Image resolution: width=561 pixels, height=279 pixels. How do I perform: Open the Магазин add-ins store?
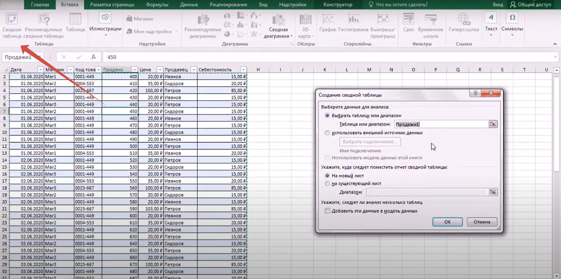[140, 19]
